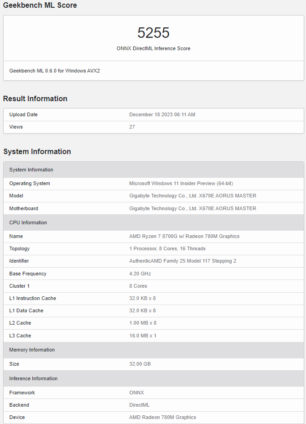The height and width of the screenshot is (424, 306).
Task: Select the Name row label
Action: [x=16, y=236]
